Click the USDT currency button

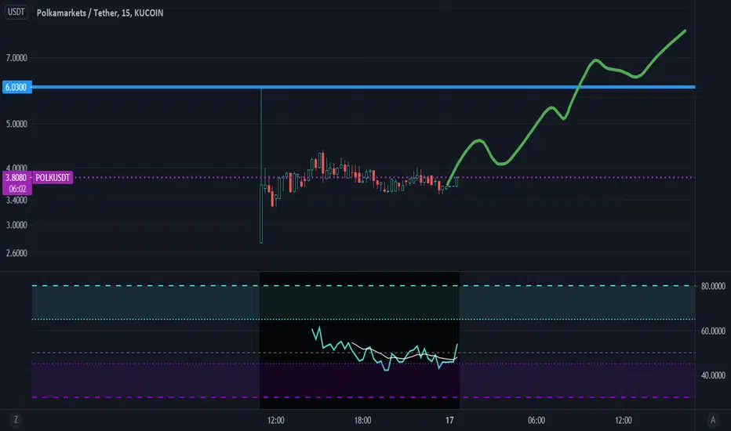tap(16, 12)
